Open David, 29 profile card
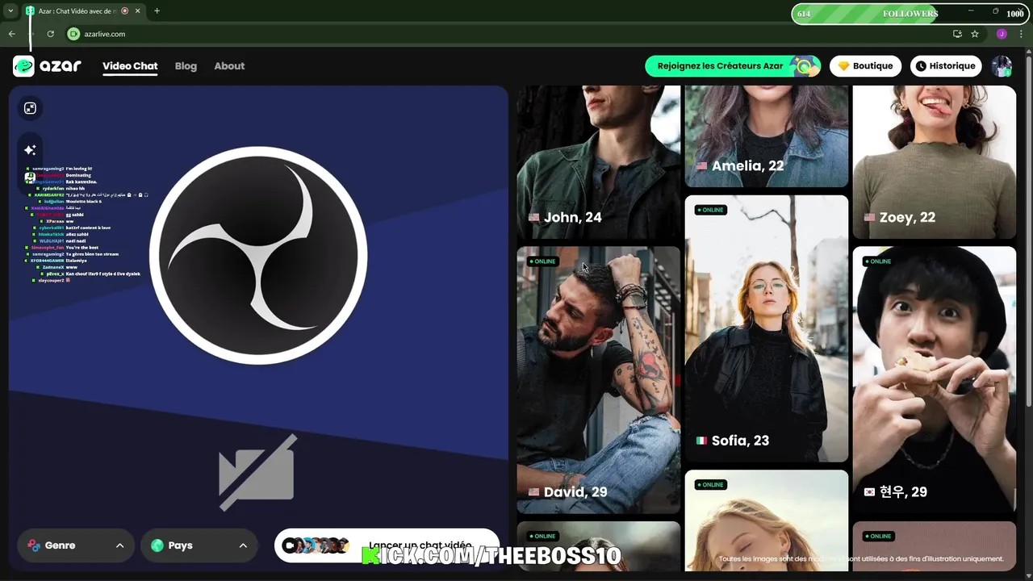 click(x=599, y=380)
